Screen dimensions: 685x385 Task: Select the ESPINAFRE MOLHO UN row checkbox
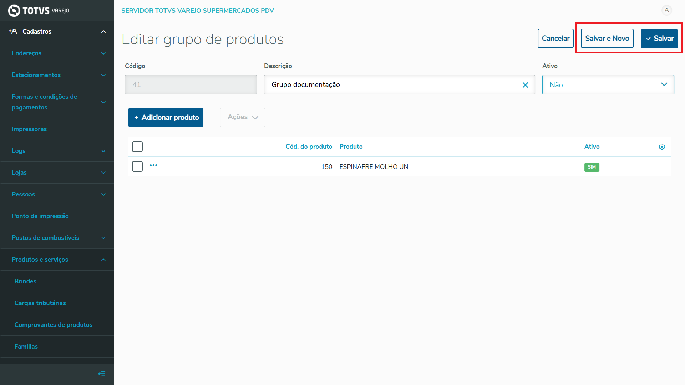click(x=137, y=166)
